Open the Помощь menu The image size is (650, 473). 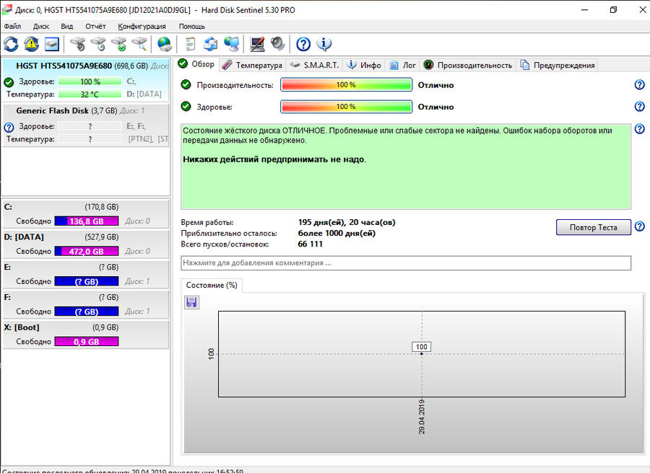click(x=192, y=27)
